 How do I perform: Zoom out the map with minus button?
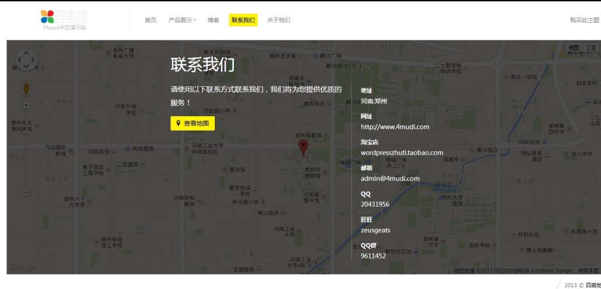click(x=26, y=192)
